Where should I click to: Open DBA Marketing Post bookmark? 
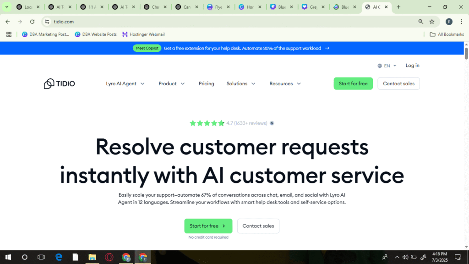coord(45,34)
